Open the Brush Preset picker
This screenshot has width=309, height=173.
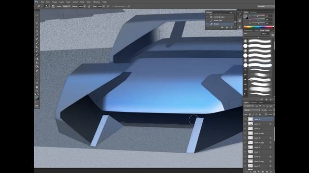pos(47,6)
